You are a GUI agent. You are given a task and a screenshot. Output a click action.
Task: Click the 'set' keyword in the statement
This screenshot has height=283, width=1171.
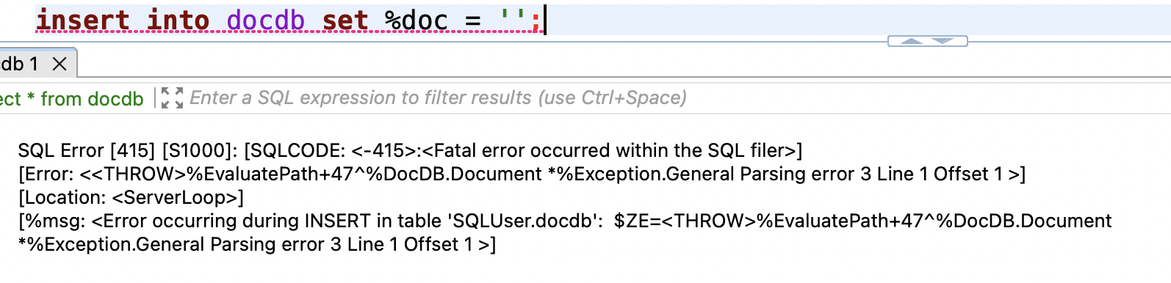point(345,20)
